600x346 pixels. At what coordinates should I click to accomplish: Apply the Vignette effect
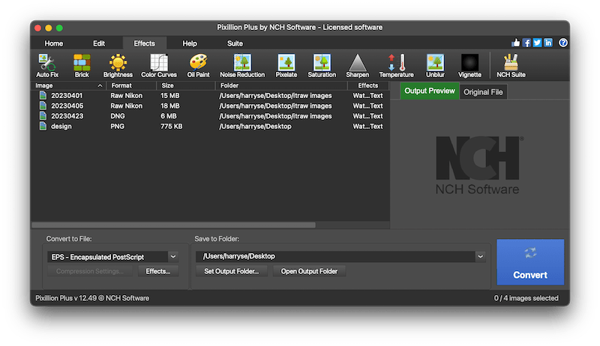click(469, 66)
